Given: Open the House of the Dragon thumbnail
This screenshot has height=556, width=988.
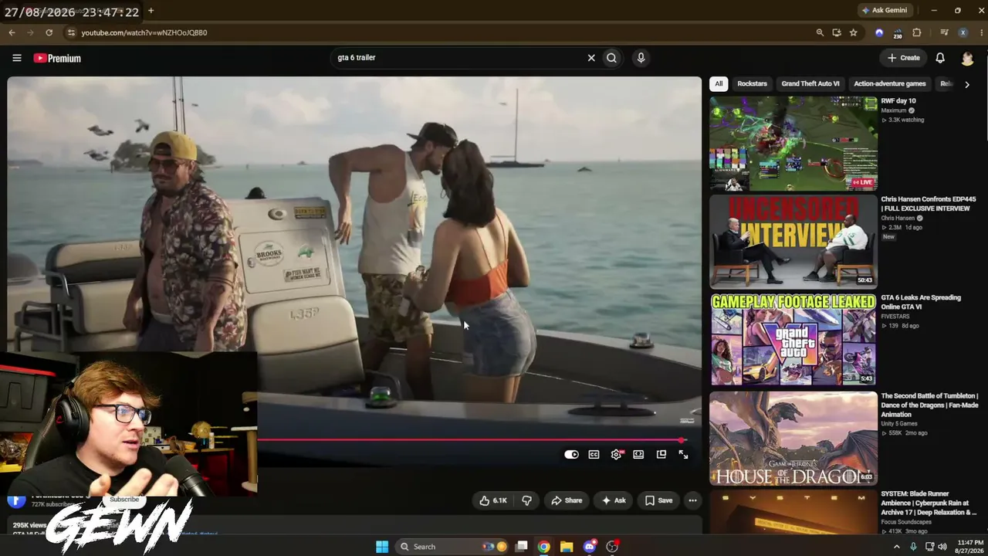Looking at the screenshot, I should [793, 439].
